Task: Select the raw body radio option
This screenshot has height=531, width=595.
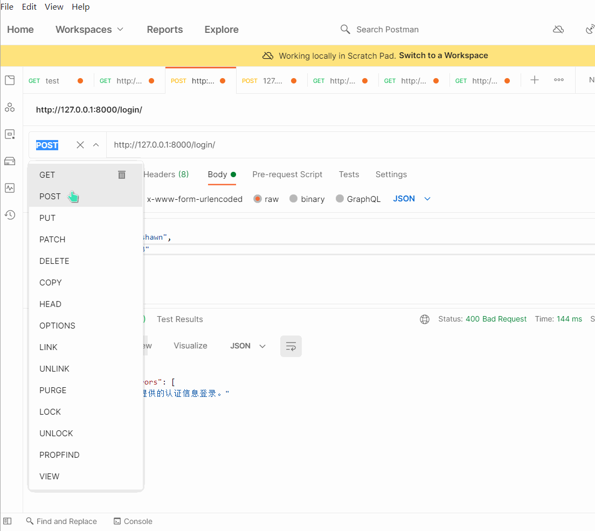Action: pos(258,199)
